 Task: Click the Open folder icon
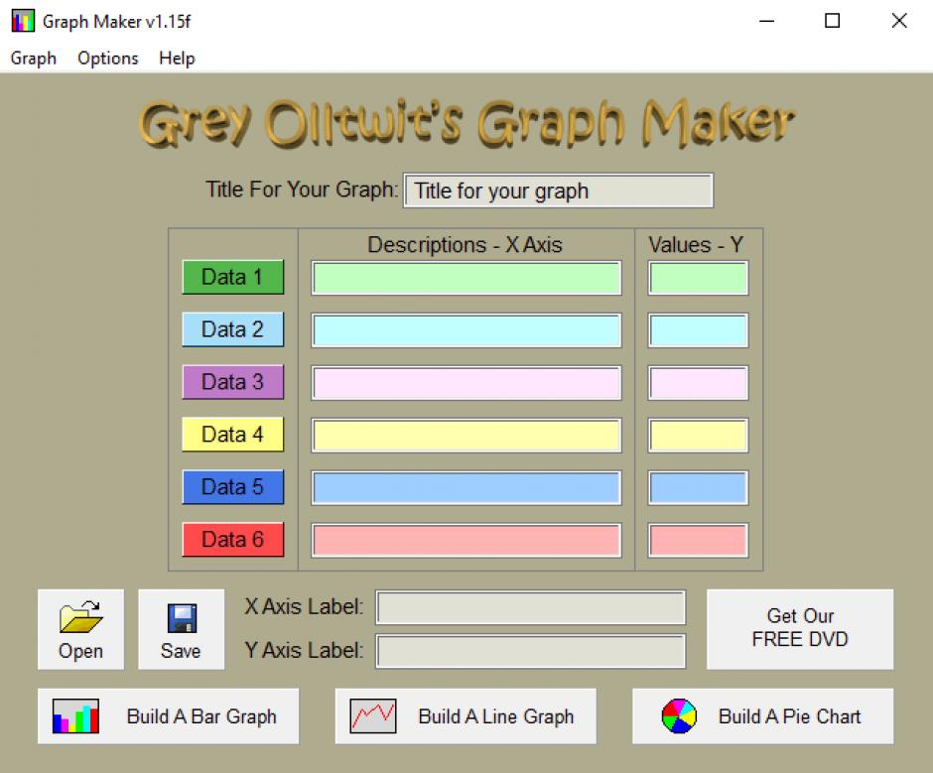coord(80,618)
